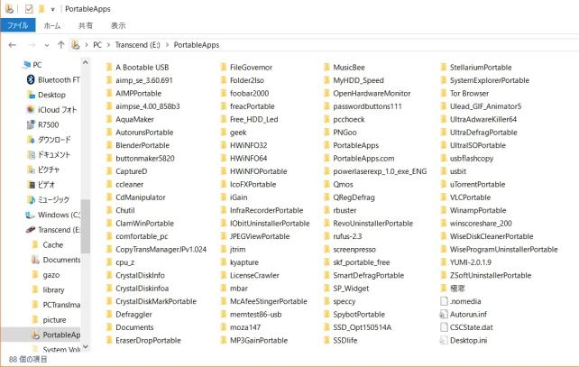The image size is (579, 367).
Task: Open the recent locations dropdown arrow
Action: click(x=47, y=45)
